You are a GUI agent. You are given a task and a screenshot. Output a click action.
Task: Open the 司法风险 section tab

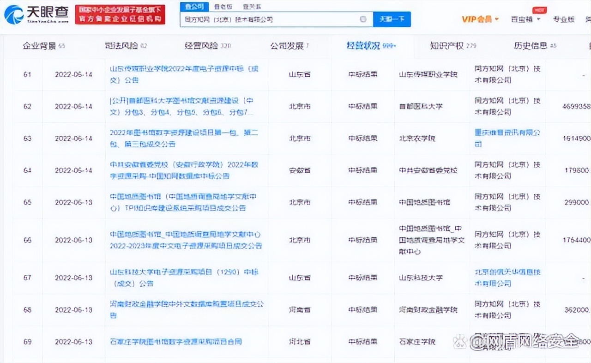(x=126, y=46)
